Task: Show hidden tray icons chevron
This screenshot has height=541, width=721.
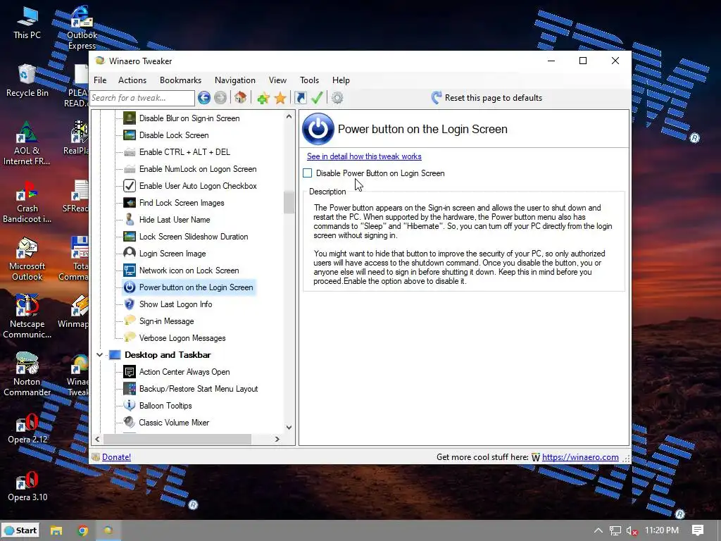Action: 598,530
